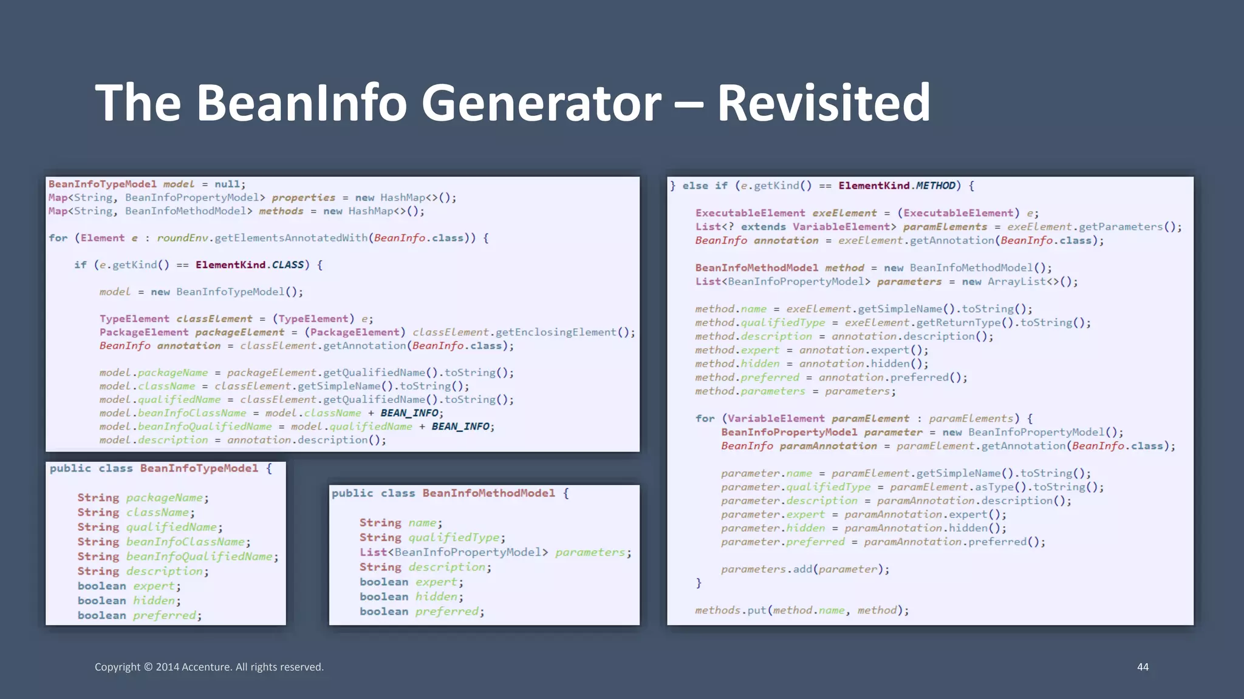Click the line 'BeanInfoTypeModel model = null;'
The image size is (1244, 699).
click(147, 184)
